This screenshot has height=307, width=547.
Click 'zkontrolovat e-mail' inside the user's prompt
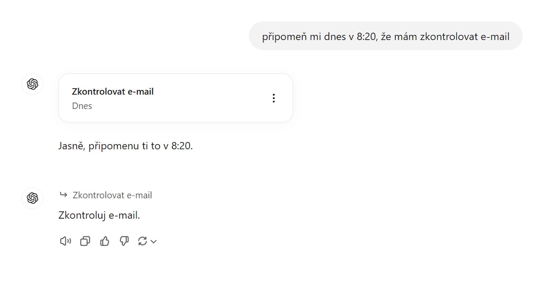(465, 36)
